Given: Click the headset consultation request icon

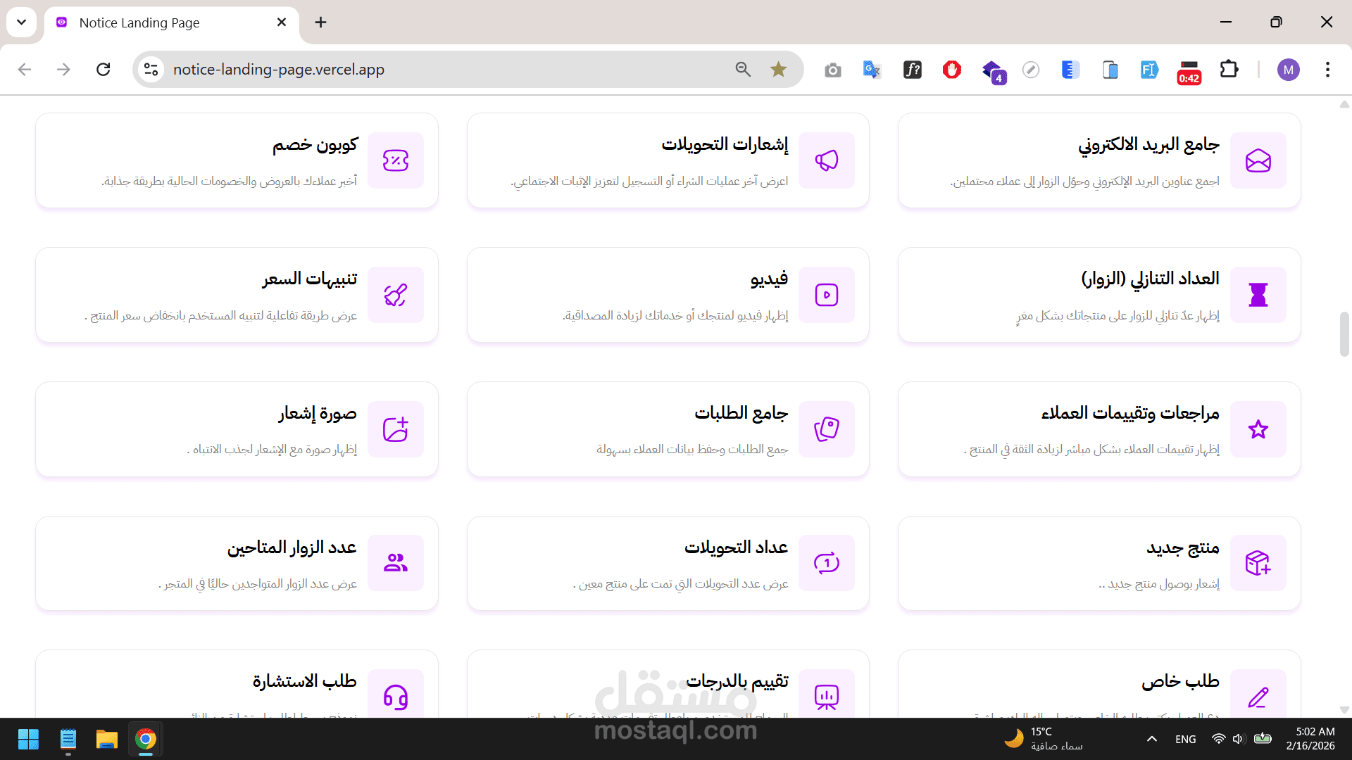Looking at the screenshot, I should coord(396,697).
